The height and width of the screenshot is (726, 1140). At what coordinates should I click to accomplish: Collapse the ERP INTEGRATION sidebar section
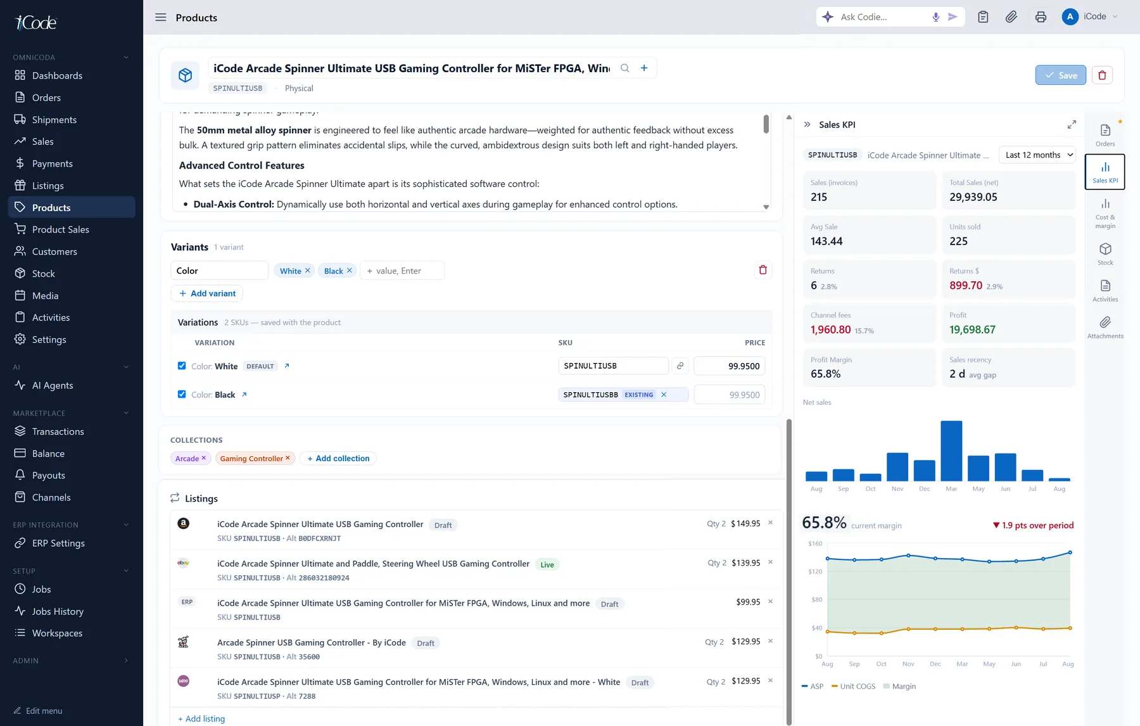tap(125, 525)
